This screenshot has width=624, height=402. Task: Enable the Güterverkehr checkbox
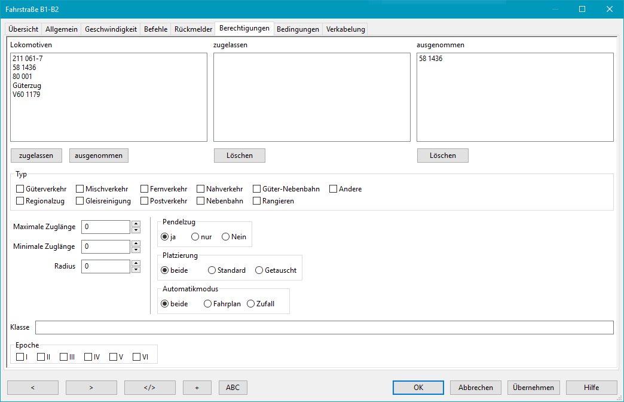click(x=20, y=189)
